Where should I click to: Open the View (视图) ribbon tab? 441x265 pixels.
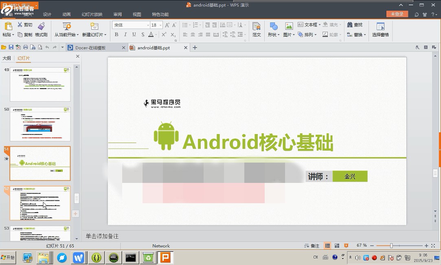tap(137, 14)
